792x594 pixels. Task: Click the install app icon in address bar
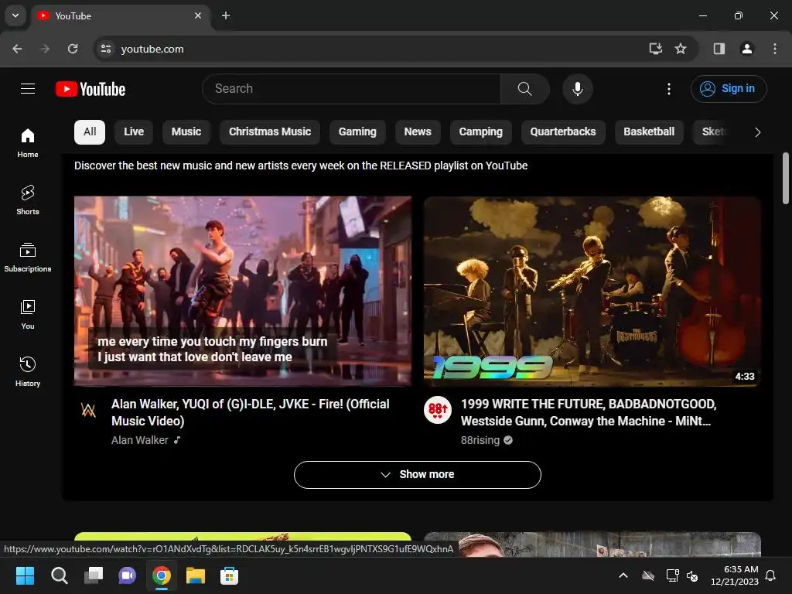point(656,49)
